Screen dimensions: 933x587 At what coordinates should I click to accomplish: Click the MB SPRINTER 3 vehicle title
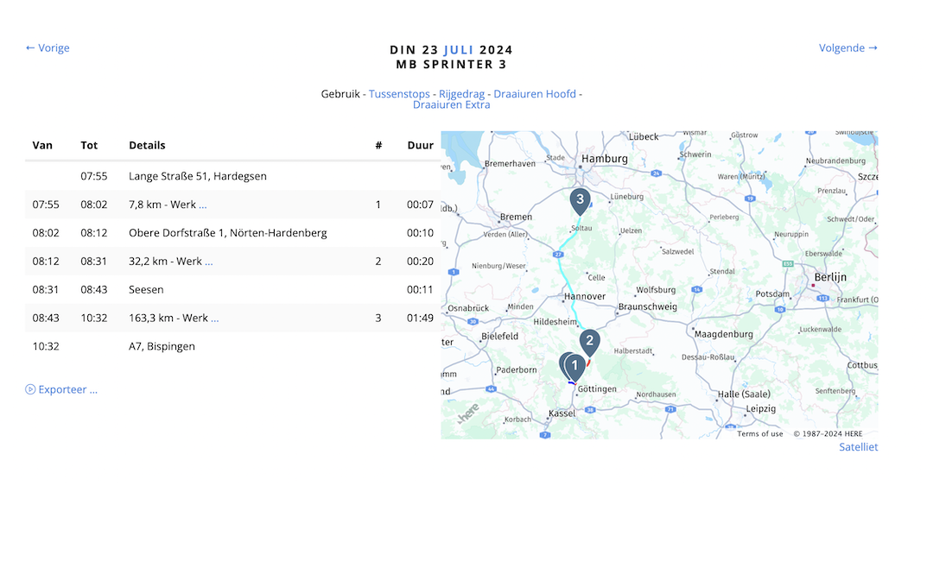(452, 64)
